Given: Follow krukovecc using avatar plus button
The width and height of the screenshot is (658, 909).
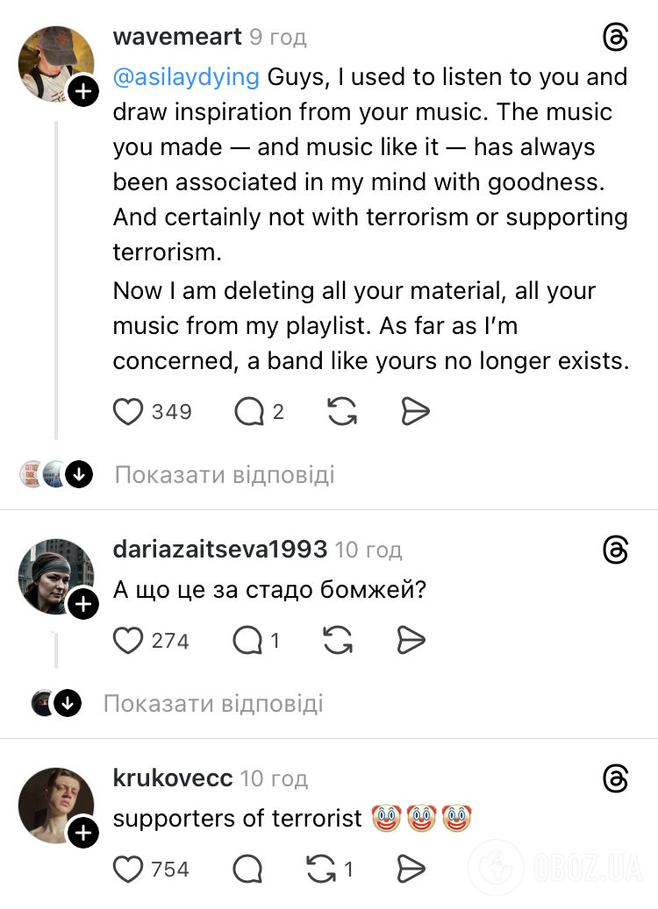Looking at the screenshot, I should tap(83, 833).
